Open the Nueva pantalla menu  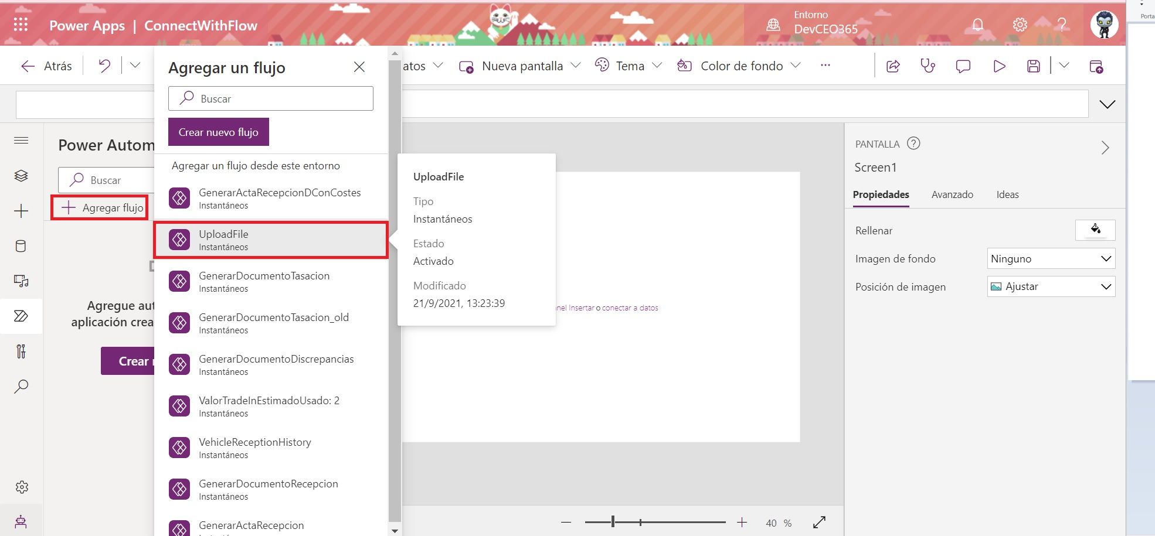point(519,66)
